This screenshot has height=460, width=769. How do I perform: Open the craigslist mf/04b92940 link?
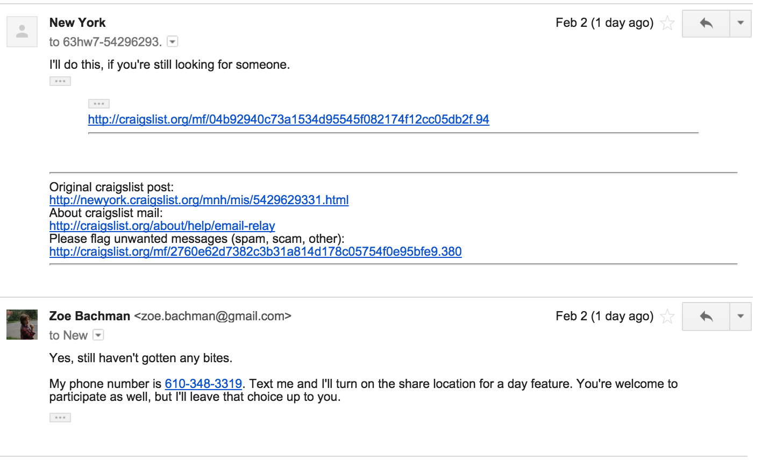[289, 119]
